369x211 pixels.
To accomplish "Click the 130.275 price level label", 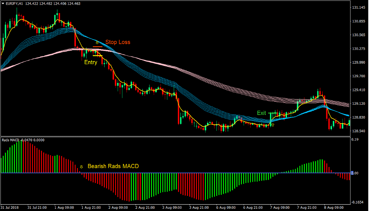I will (x=358, y=49).
